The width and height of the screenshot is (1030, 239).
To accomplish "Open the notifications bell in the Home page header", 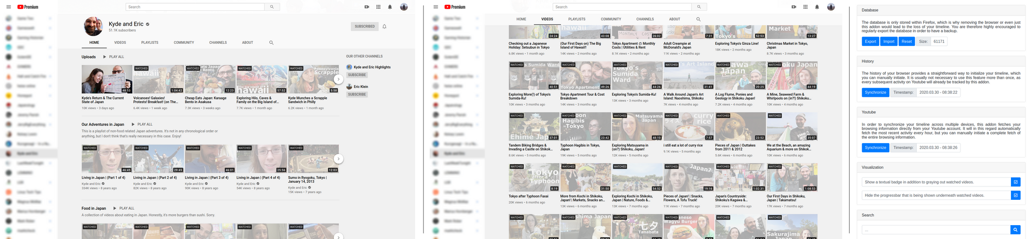I will click(x=390, y=7).
